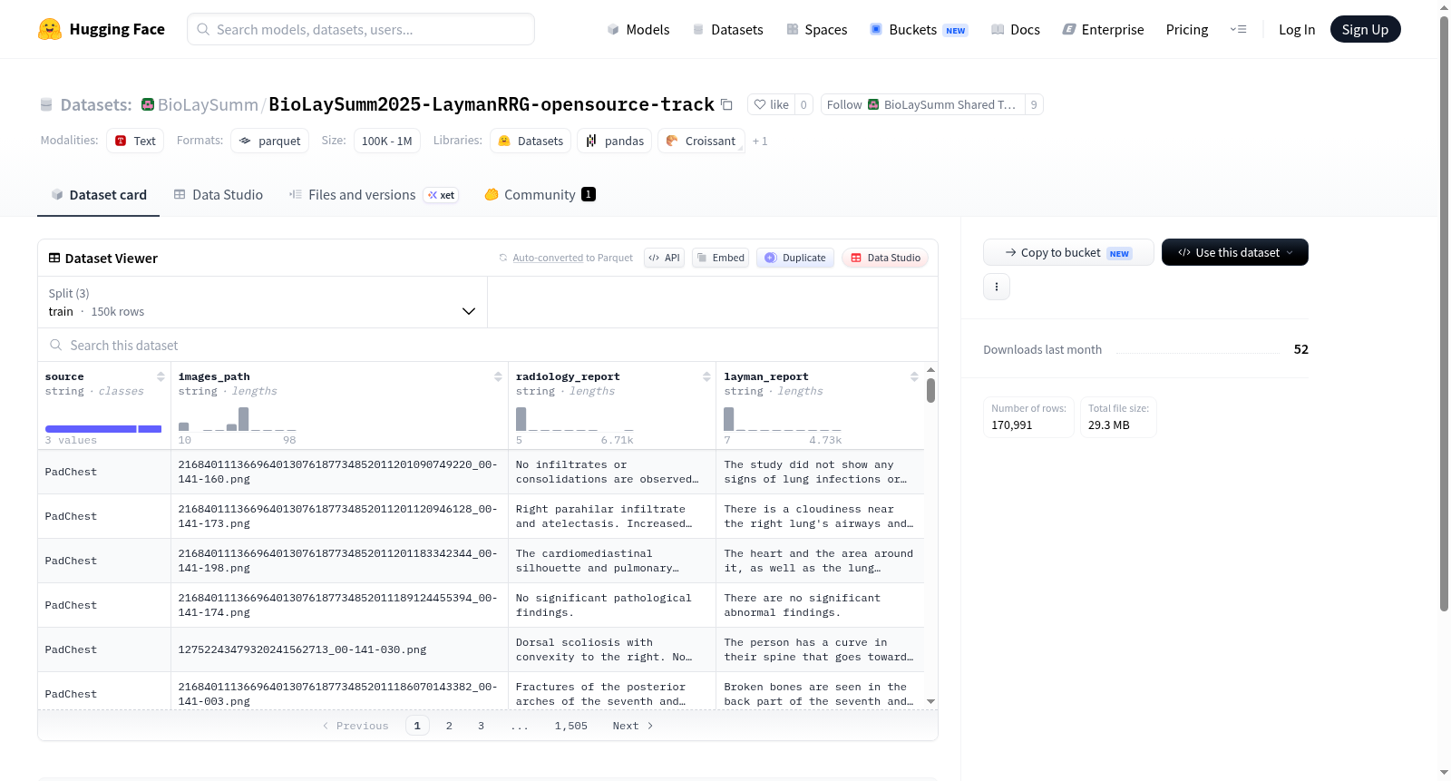The height and width of the screenshot is (781, 1451).
Task: Click the source column class distribution bar
Action: (x=103, y=429)
